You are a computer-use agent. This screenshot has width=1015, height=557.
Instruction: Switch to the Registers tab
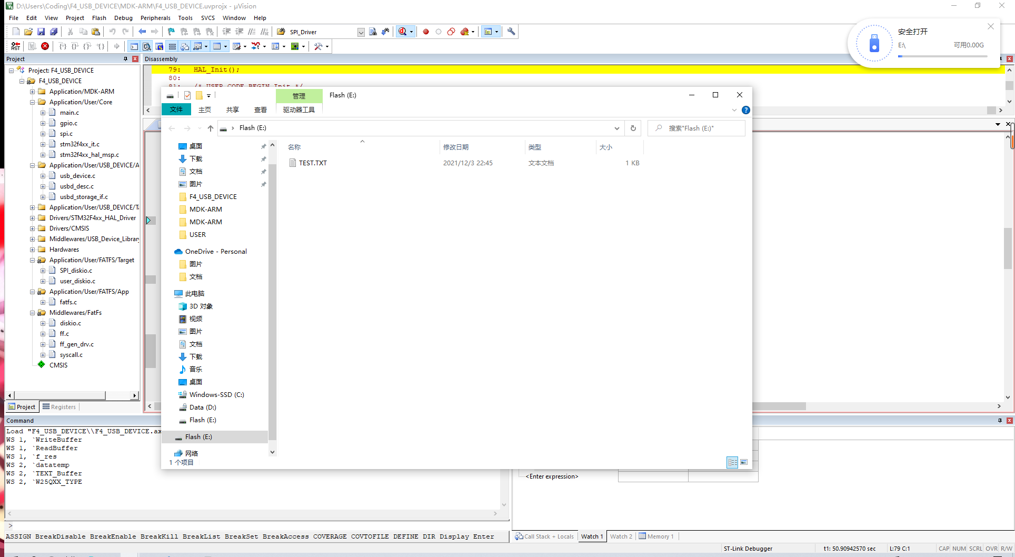click(59, 407)
